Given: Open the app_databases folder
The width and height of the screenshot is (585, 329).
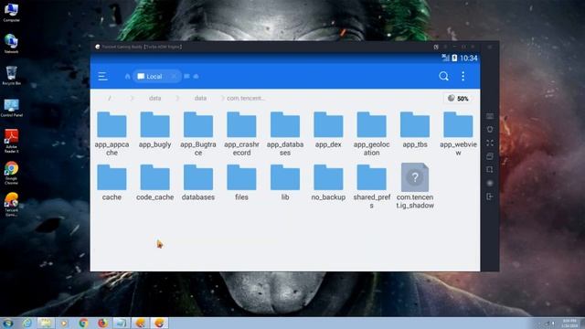Looking at the screenshot, I should 285,134.
